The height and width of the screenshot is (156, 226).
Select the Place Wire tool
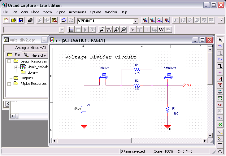[x=220, y=53]
